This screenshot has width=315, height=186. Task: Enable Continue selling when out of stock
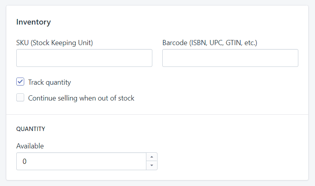pyautogui.click(x=20, y=97)
